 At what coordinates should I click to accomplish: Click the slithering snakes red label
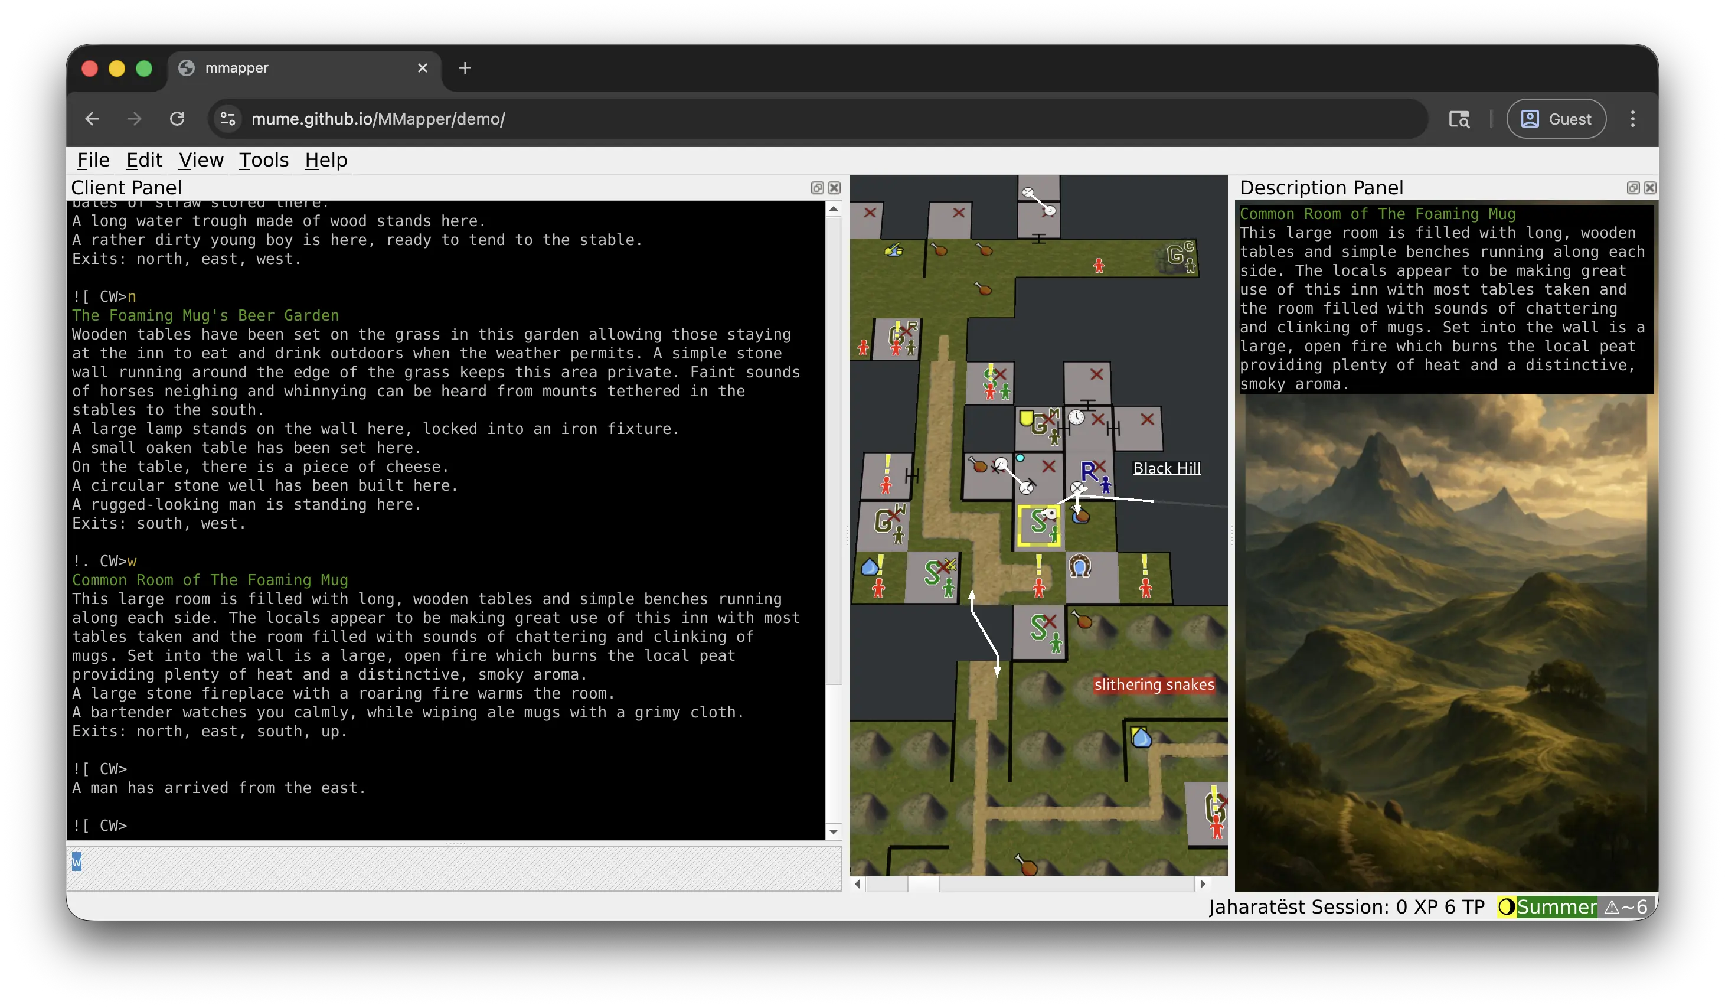1154,685
